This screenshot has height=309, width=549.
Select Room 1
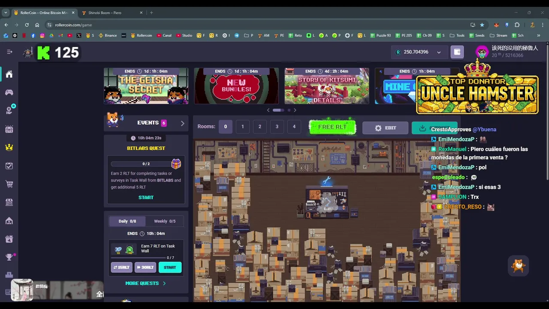242,127
